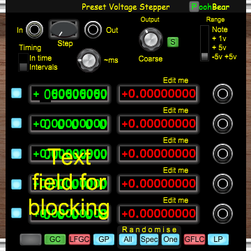Click the blue GP button
Viewport: 251px width, 251px height.
[x=104, y=239]
